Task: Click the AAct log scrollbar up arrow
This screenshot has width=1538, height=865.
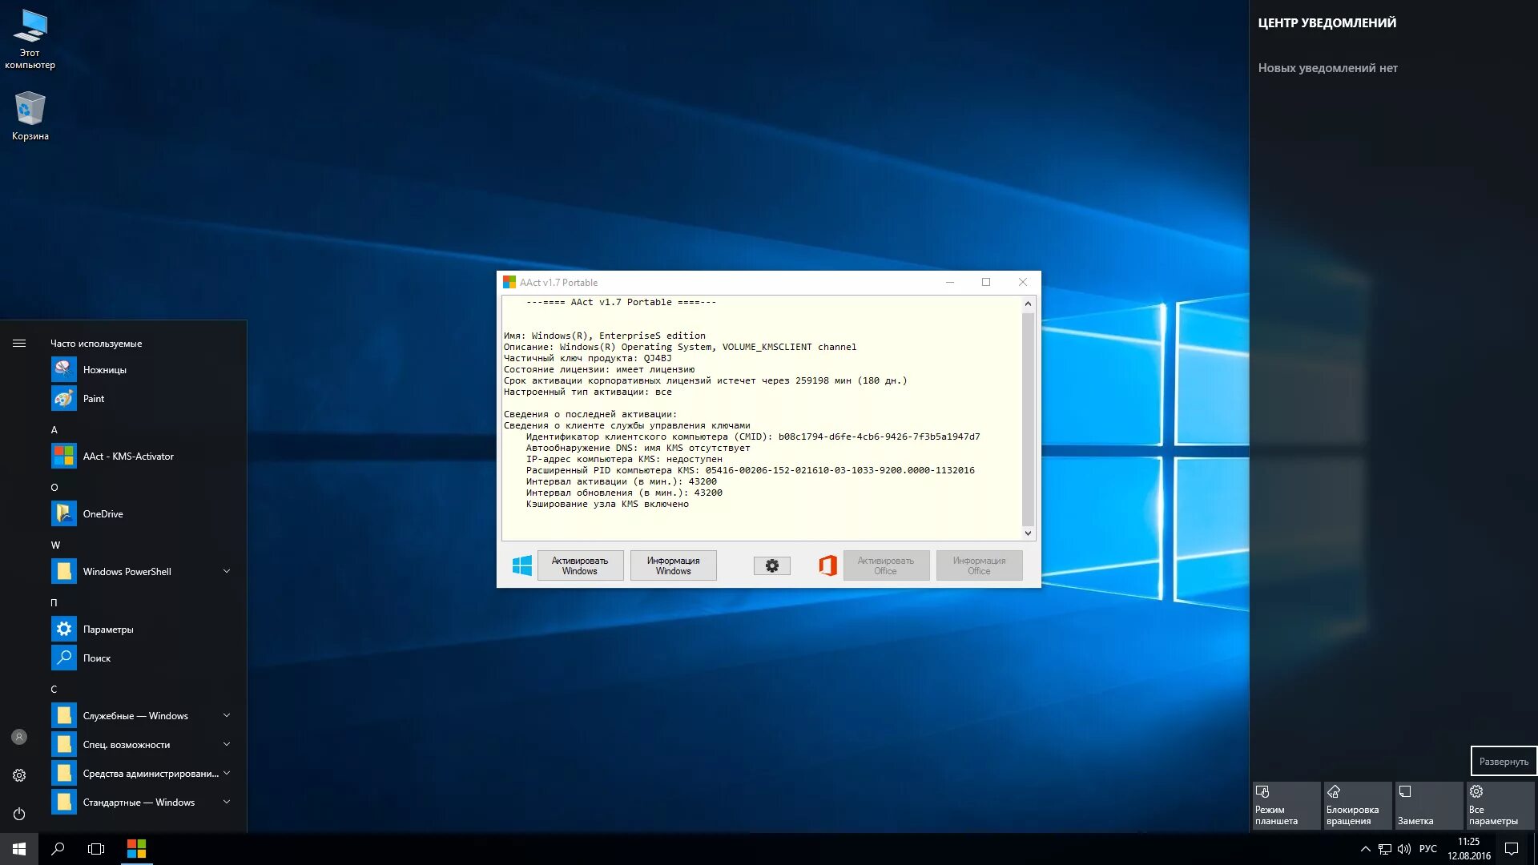Action: pos(1028,304)
